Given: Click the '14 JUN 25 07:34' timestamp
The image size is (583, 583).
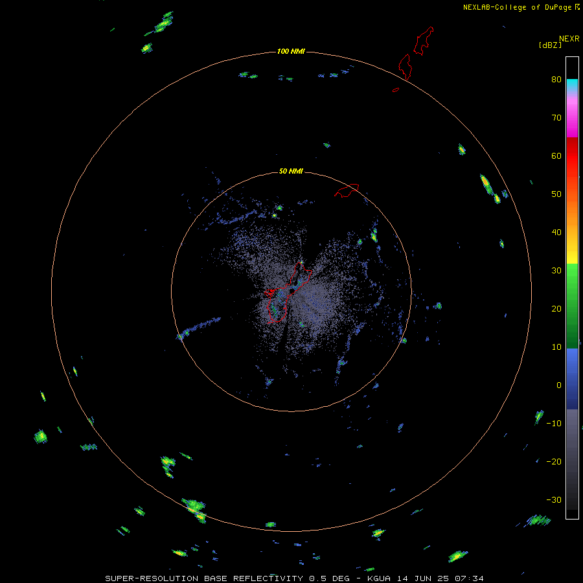Looking at the screenshot, I should point(440,578).
